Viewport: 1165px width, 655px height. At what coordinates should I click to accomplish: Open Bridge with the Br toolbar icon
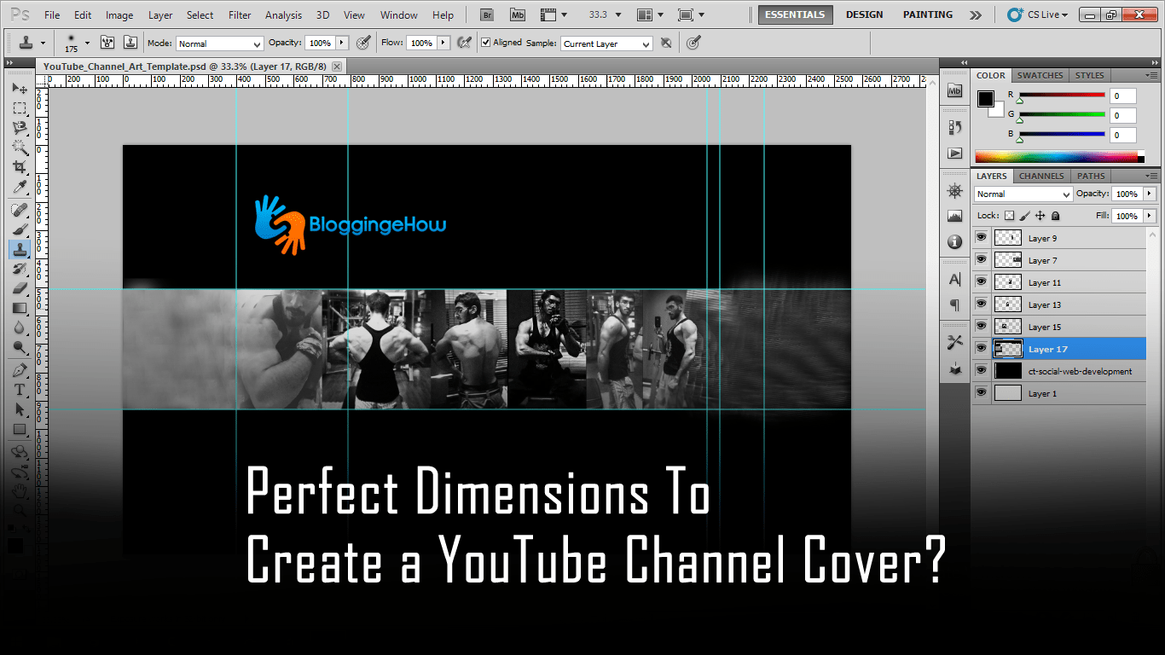[486, 14]
